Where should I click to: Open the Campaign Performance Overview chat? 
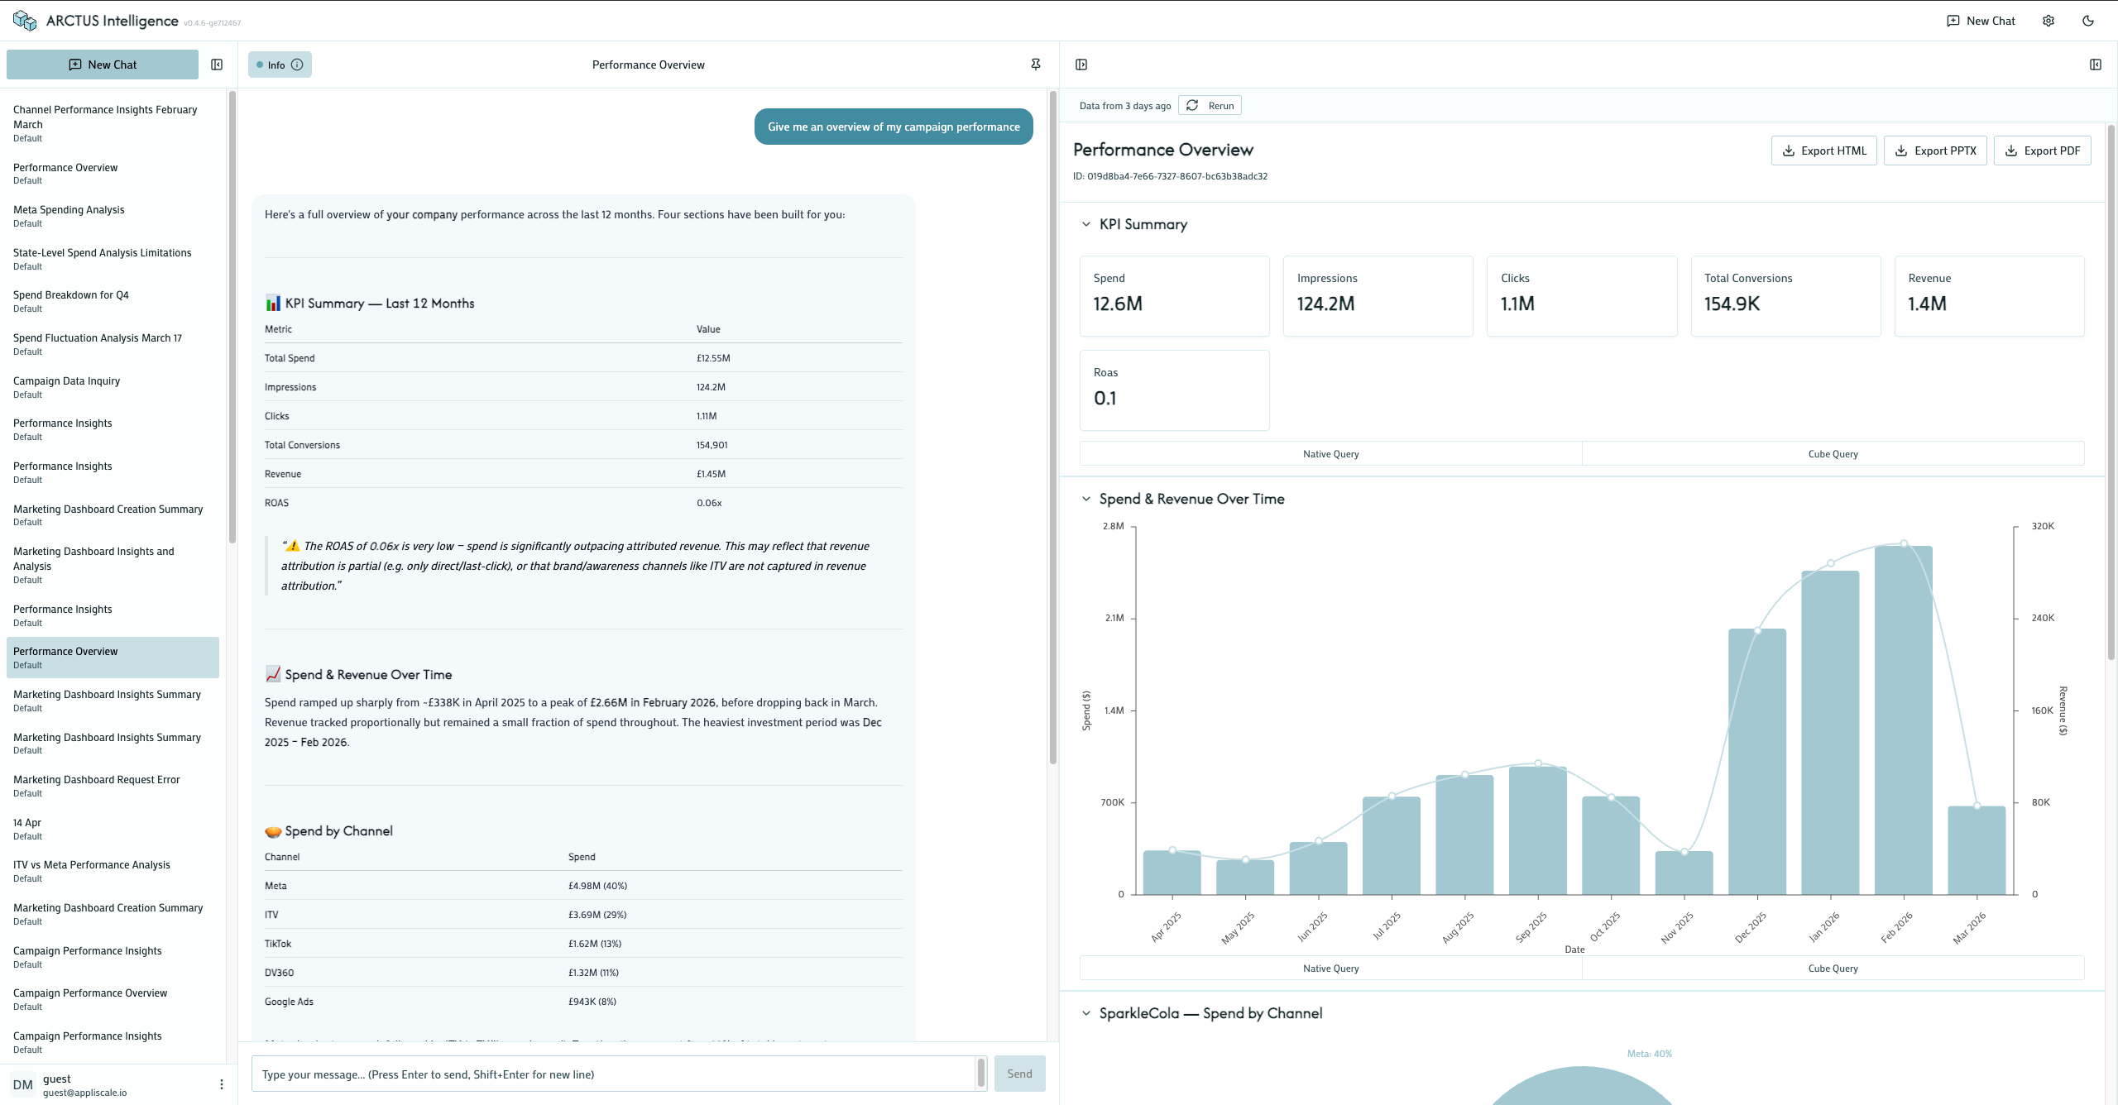[x=113, y=999]
